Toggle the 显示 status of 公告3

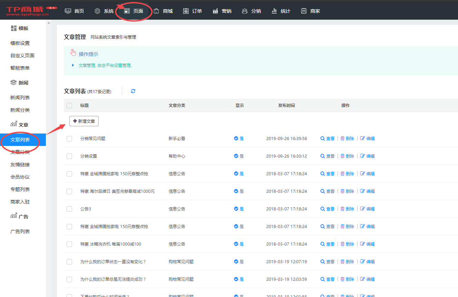click(x=239, y=209)
